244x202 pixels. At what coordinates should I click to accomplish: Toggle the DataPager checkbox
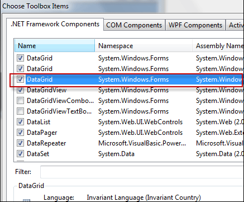click(x=20, y=133)
